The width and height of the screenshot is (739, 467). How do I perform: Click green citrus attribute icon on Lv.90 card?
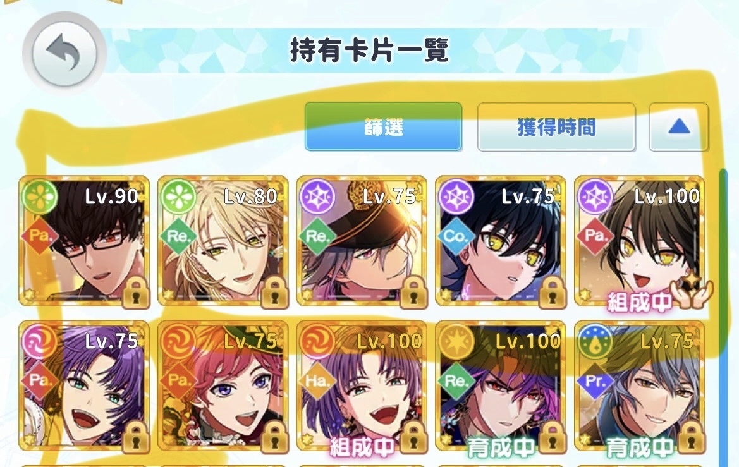coord(40,197)
